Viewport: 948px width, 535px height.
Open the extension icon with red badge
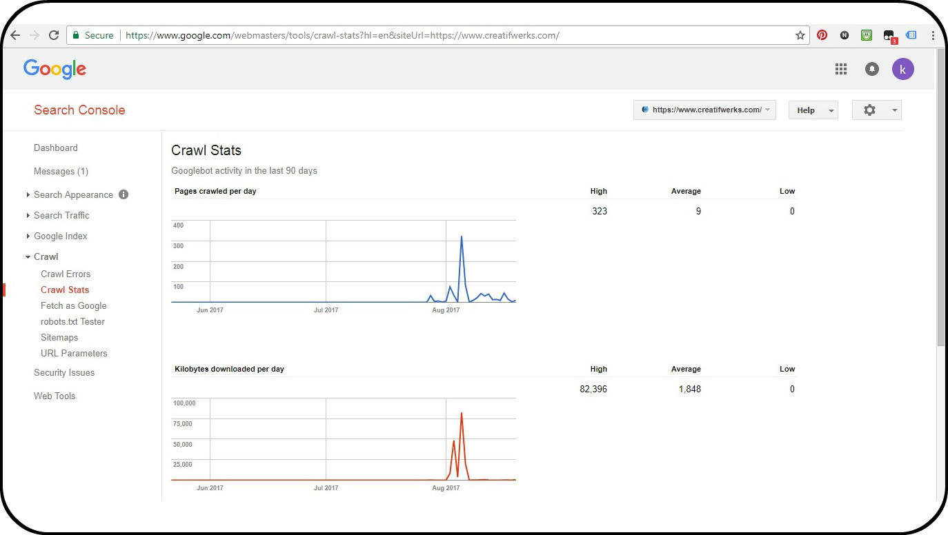[x=889, y=37]
